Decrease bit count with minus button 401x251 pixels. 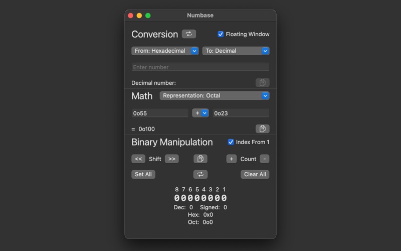click(265, 159)
